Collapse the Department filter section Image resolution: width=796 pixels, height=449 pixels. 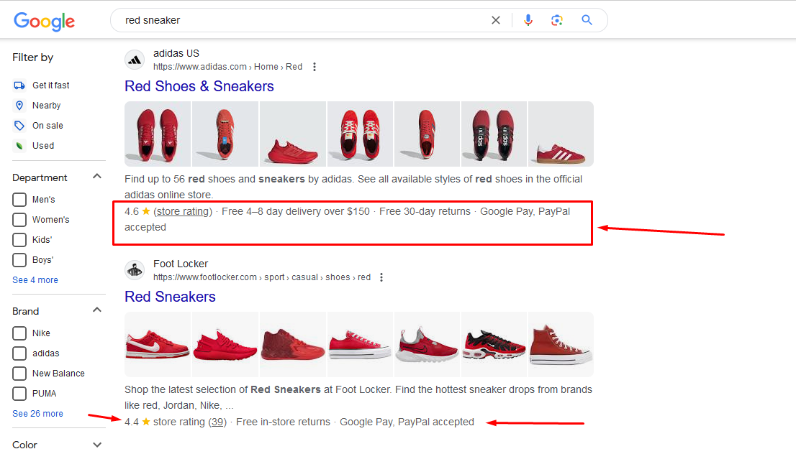point(97,176)
